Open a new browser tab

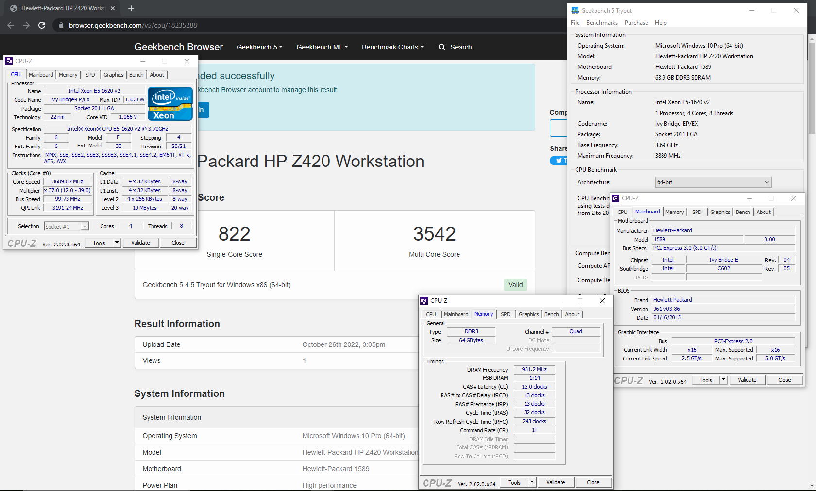(131, 8)
